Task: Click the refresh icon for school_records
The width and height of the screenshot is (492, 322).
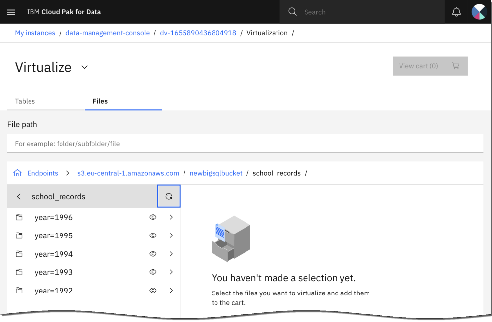Action: pos(169,196)
